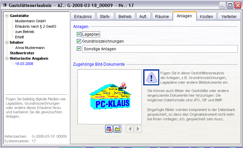Screen dimensions: 243x148
Task: Click the add image from folder icon
Action: (x=117, y=129)
